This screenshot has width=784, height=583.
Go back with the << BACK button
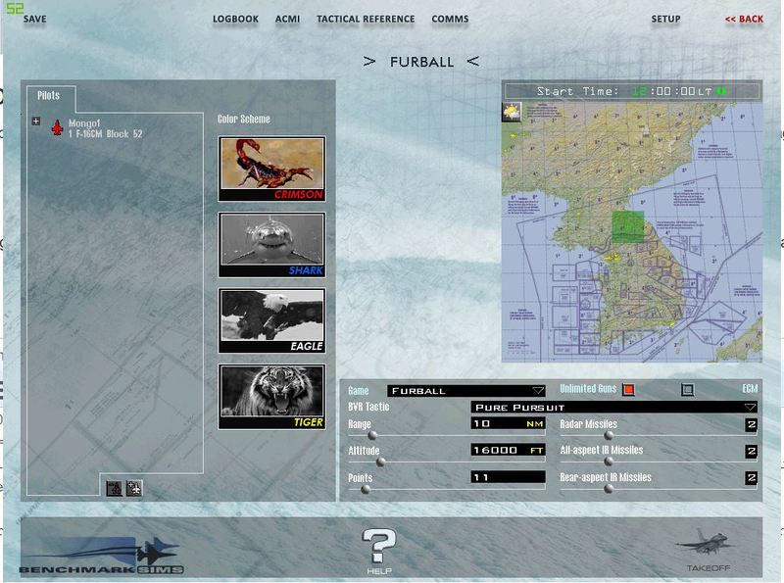(x=744, y=19)
